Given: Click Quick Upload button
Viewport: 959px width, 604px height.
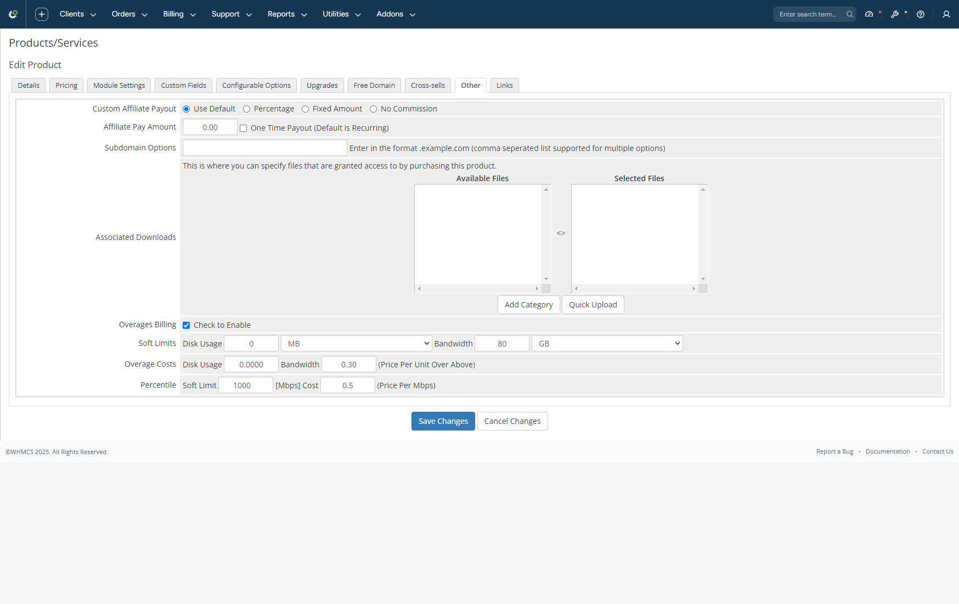Looking at the screenshot, I should click(x=593, y=305).
